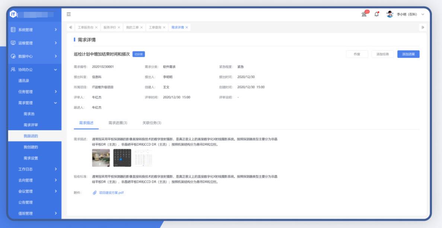Open notifications via the bell icon
The height and width of the screenshot is (228, 442).
[376, 14]
